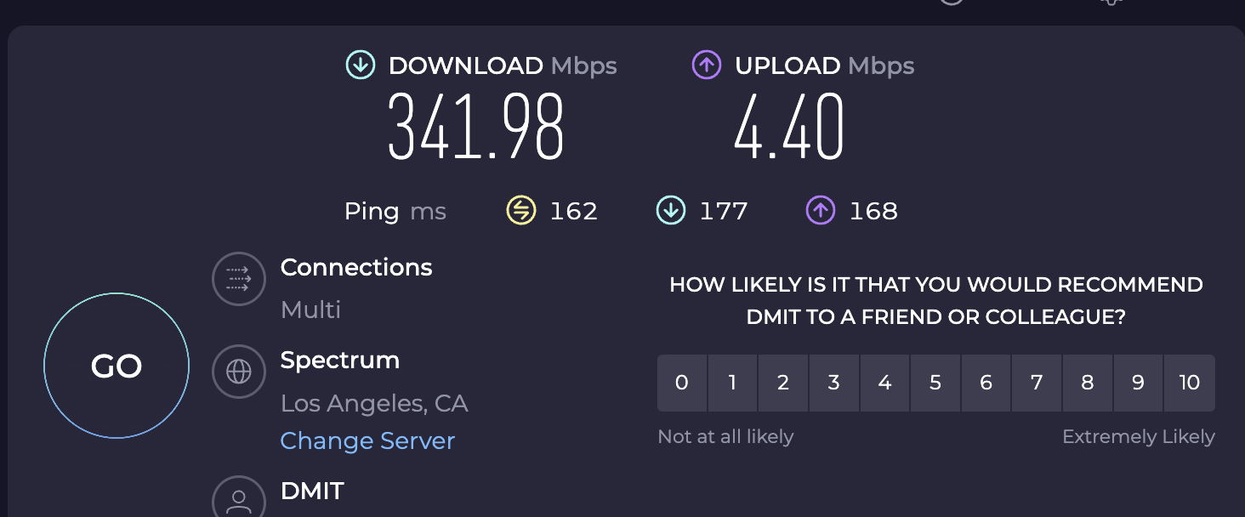Image resolution: width=1245 pixels, height=517 pixels.
Task: Choose rating 7 for recommending DMIT
Action: coord(1037,383)
